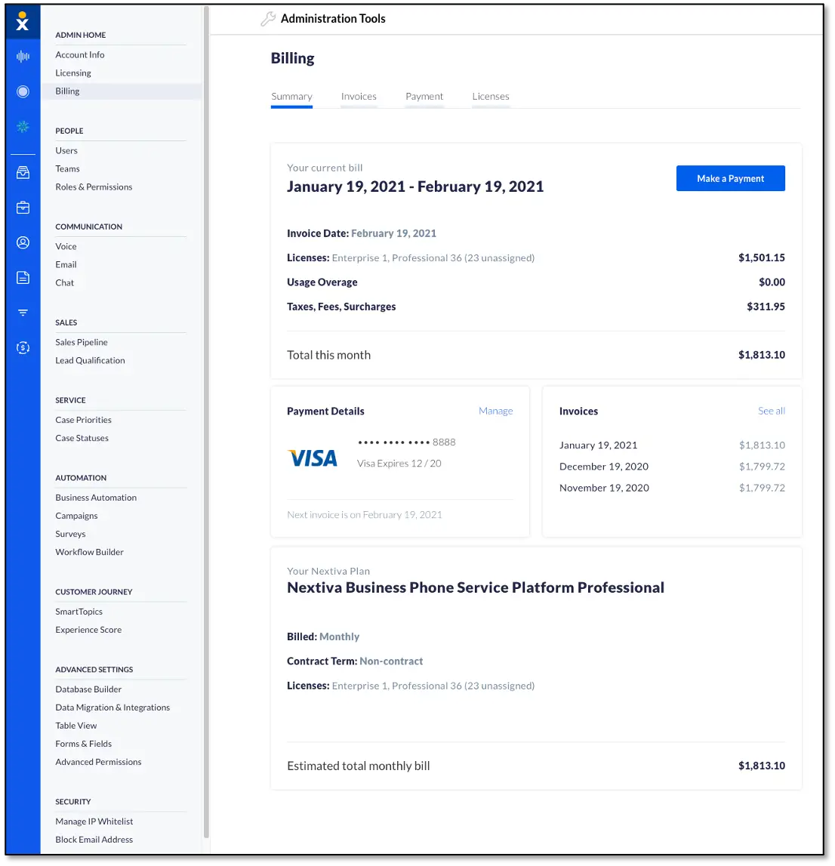This screenshot has width=835, height=866.
Task: Click the Nextiva plan name heading
Action: 476,587
